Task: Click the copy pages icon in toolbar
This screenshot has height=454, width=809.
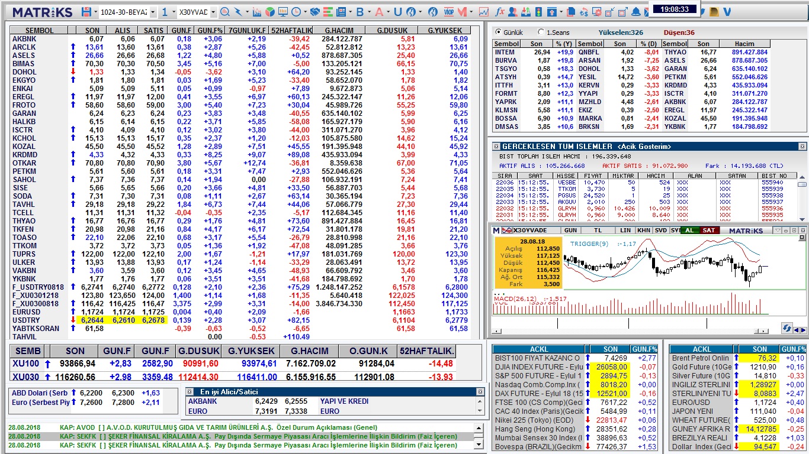Action: click(571, 12)
